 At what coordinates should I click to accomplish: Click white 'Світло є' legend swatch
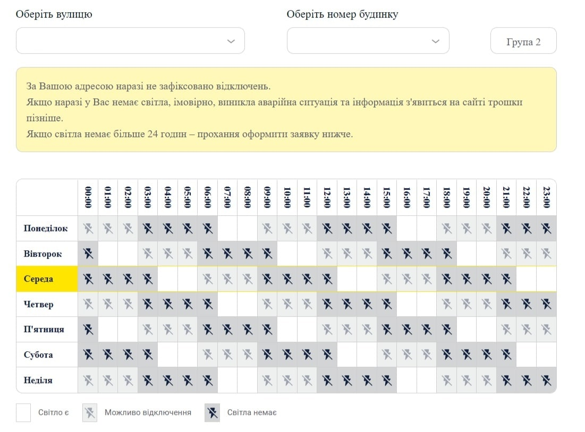(x=23, y=412)
